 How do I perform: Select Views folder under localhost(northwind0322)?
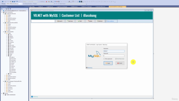(9, 26)
